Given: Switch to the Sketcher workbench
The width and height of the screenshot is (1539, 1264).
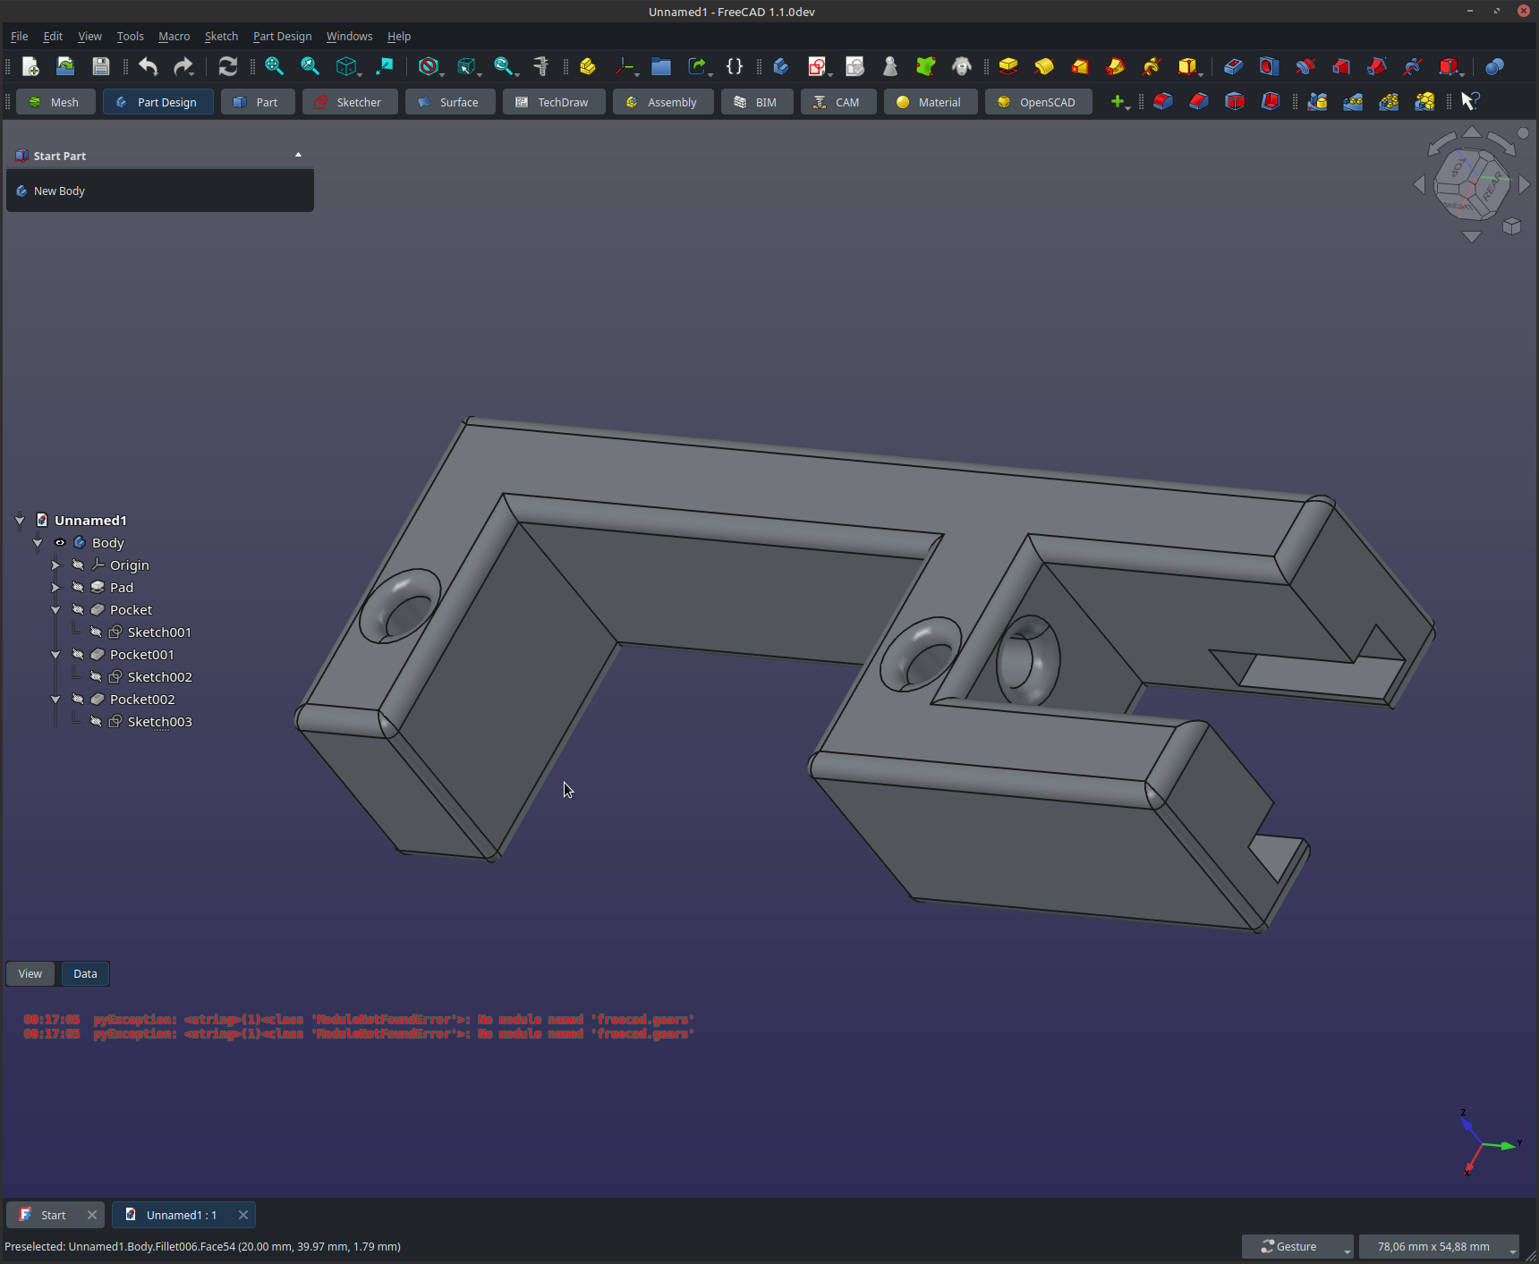Looking at the screenshot, I should [x=348, y=102].
